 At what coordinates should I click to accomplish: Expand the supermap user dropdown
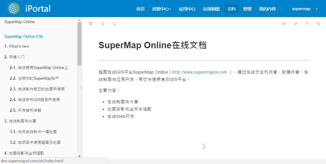[305, 9]
